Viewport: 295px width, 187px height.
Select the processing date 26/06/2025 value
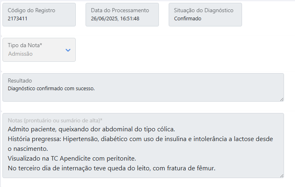103,19
